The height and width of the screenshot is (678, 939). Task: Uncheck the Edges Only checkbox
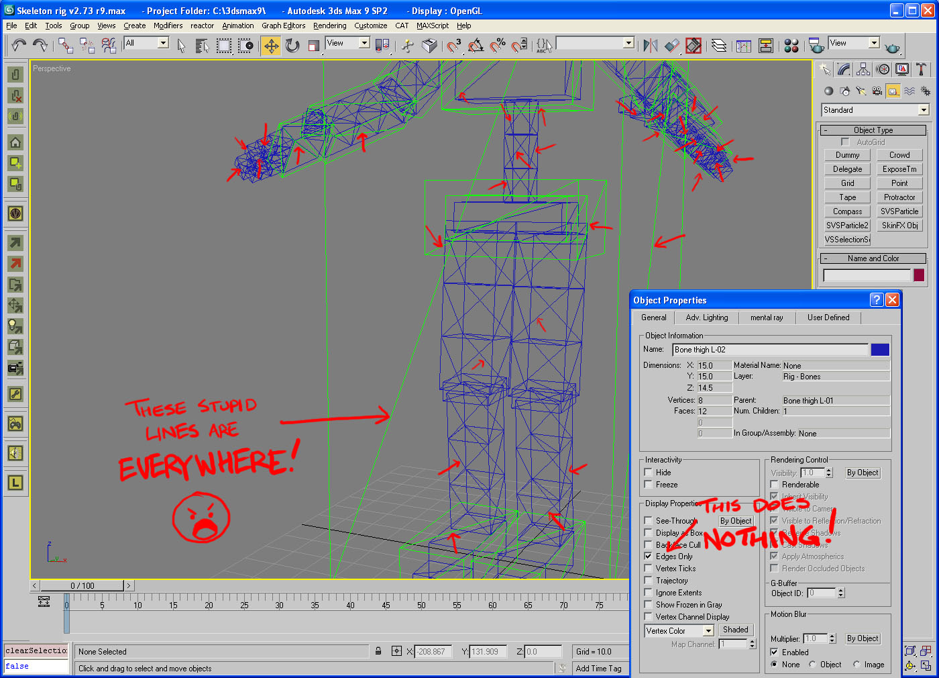[648, 556]
